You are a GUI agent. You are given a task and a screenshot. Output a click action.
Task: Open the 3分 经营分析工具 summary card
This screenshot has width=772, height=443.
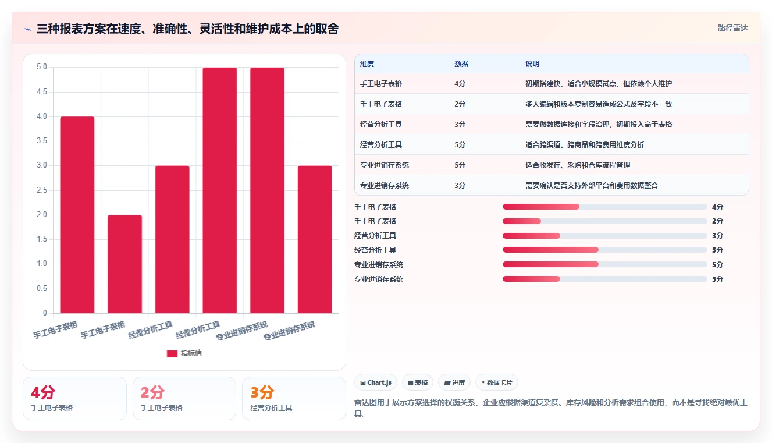pos(294,398)
